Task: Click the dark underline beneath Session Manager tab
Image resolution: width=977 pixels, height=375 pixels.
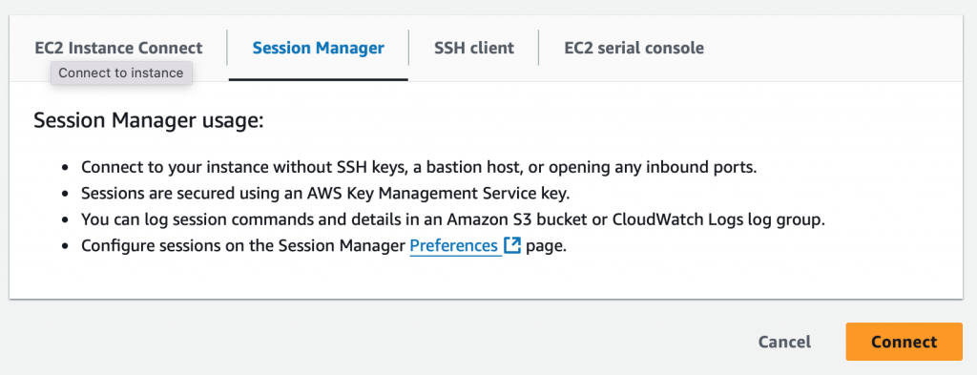Action: [x=319, y=80]
